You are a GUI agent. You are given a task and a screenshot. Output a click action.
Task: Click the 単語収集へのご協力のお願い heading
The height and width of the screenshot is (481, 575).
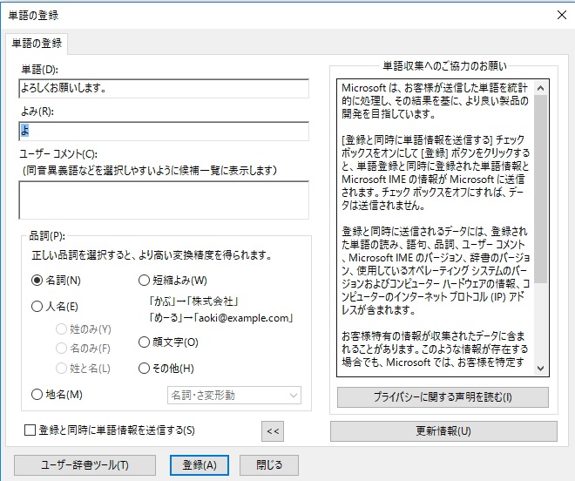point(444,66)
